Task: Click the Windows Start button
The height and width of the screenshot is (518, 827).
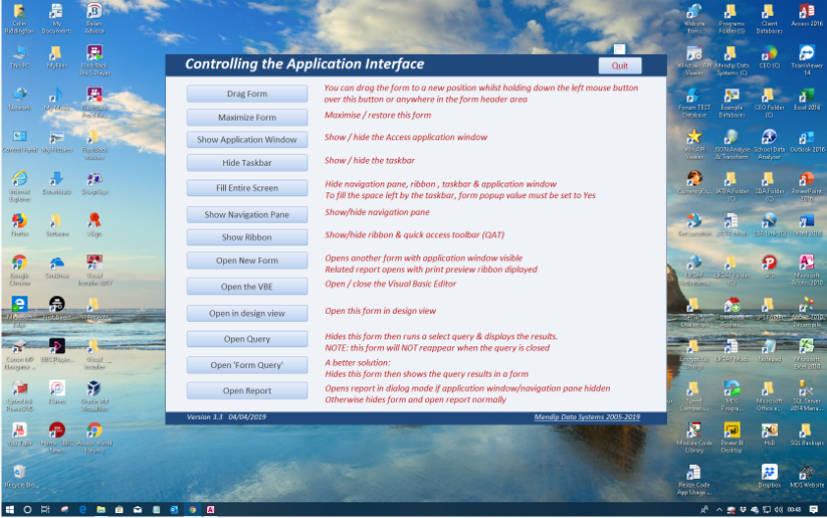Action: click(9, 510)
